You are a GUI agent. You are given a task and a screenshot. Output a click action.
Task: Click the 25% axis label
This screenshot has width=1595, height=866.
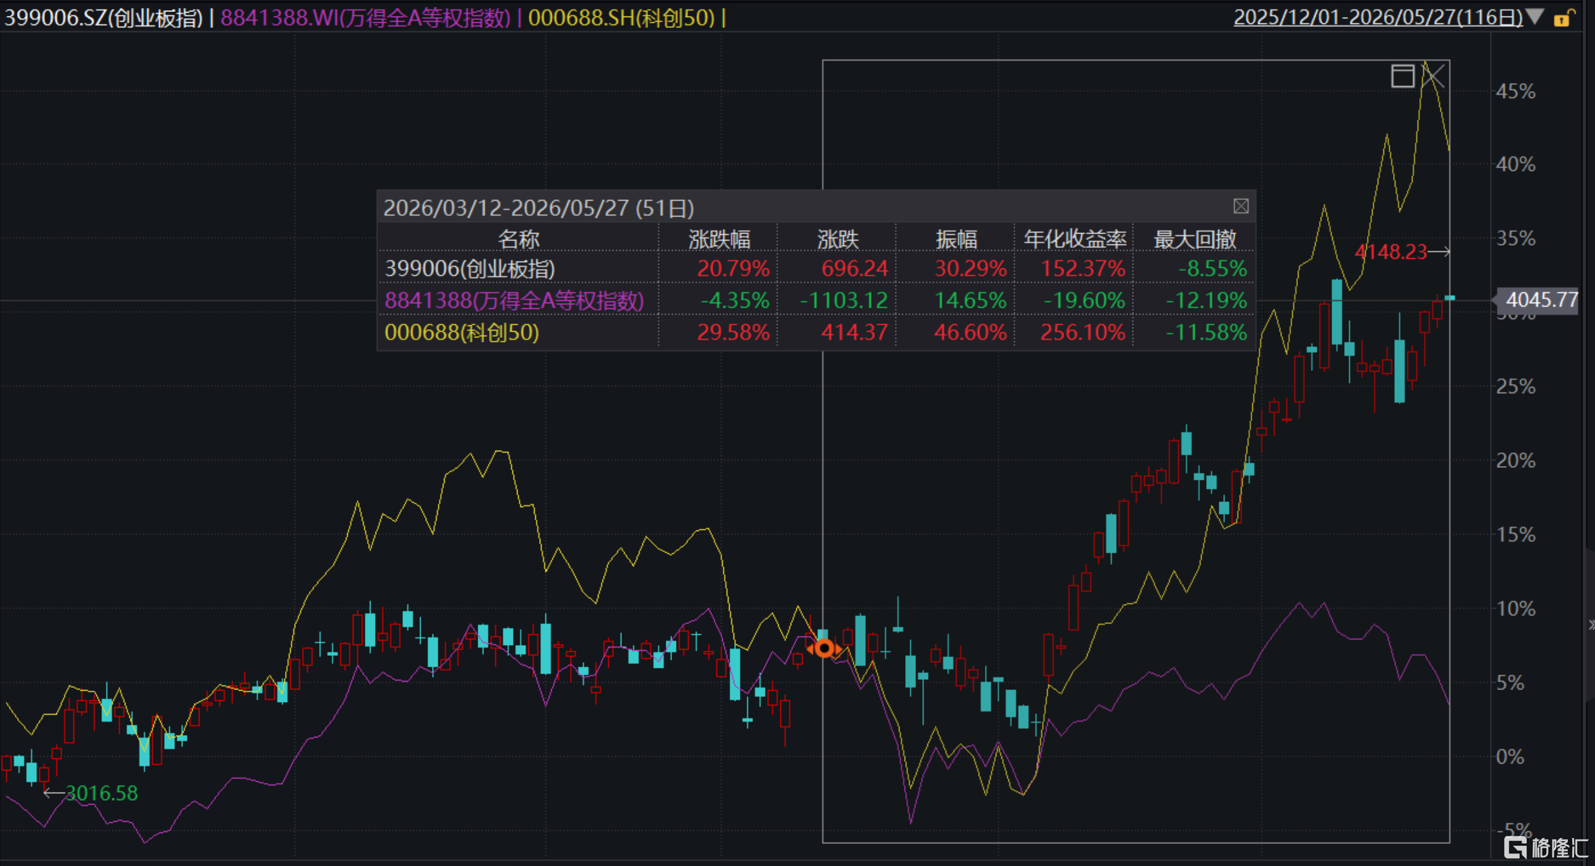click(x=1516, y=386)
